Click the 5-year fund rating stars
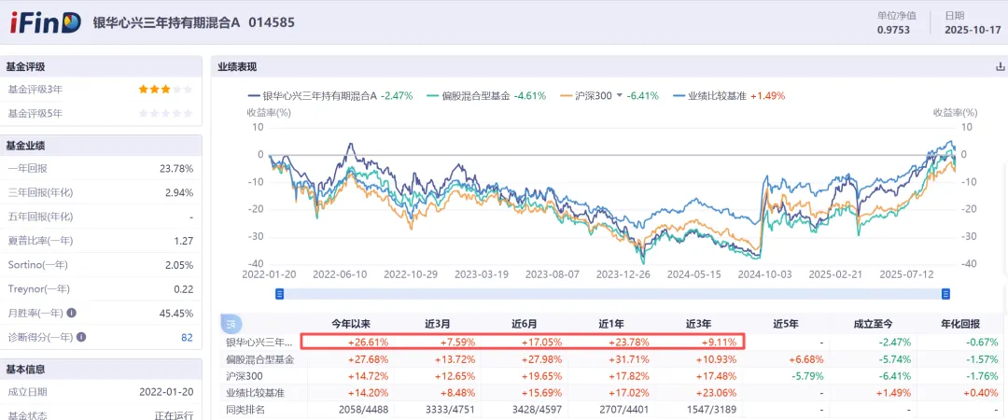Screen dimensions: 1008x420 [165, 114]
